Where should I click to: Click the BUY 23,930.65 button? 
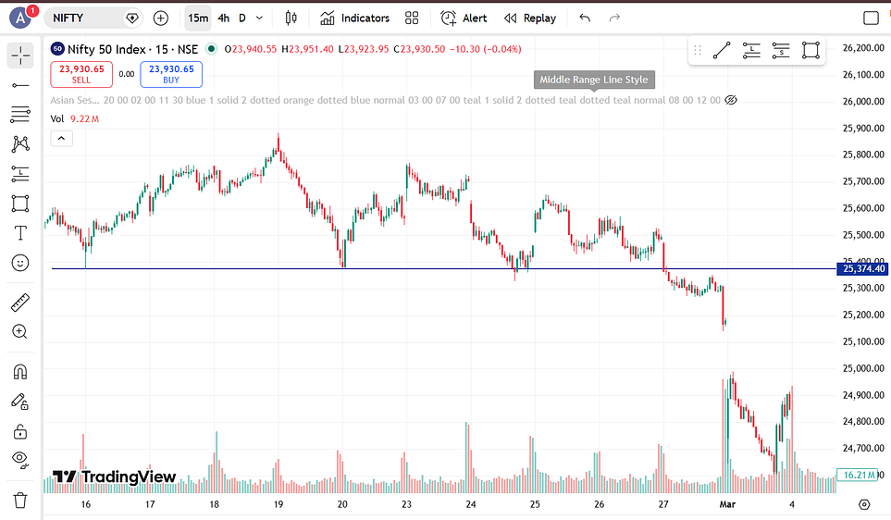click(171, 74)
